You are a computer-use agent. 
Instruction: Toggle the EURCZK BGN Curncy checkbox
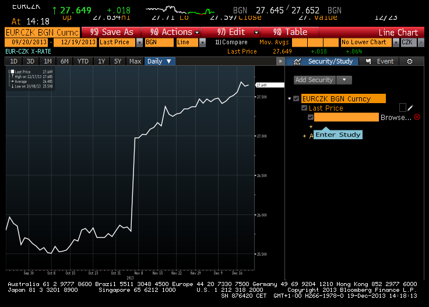click(296, 98)
